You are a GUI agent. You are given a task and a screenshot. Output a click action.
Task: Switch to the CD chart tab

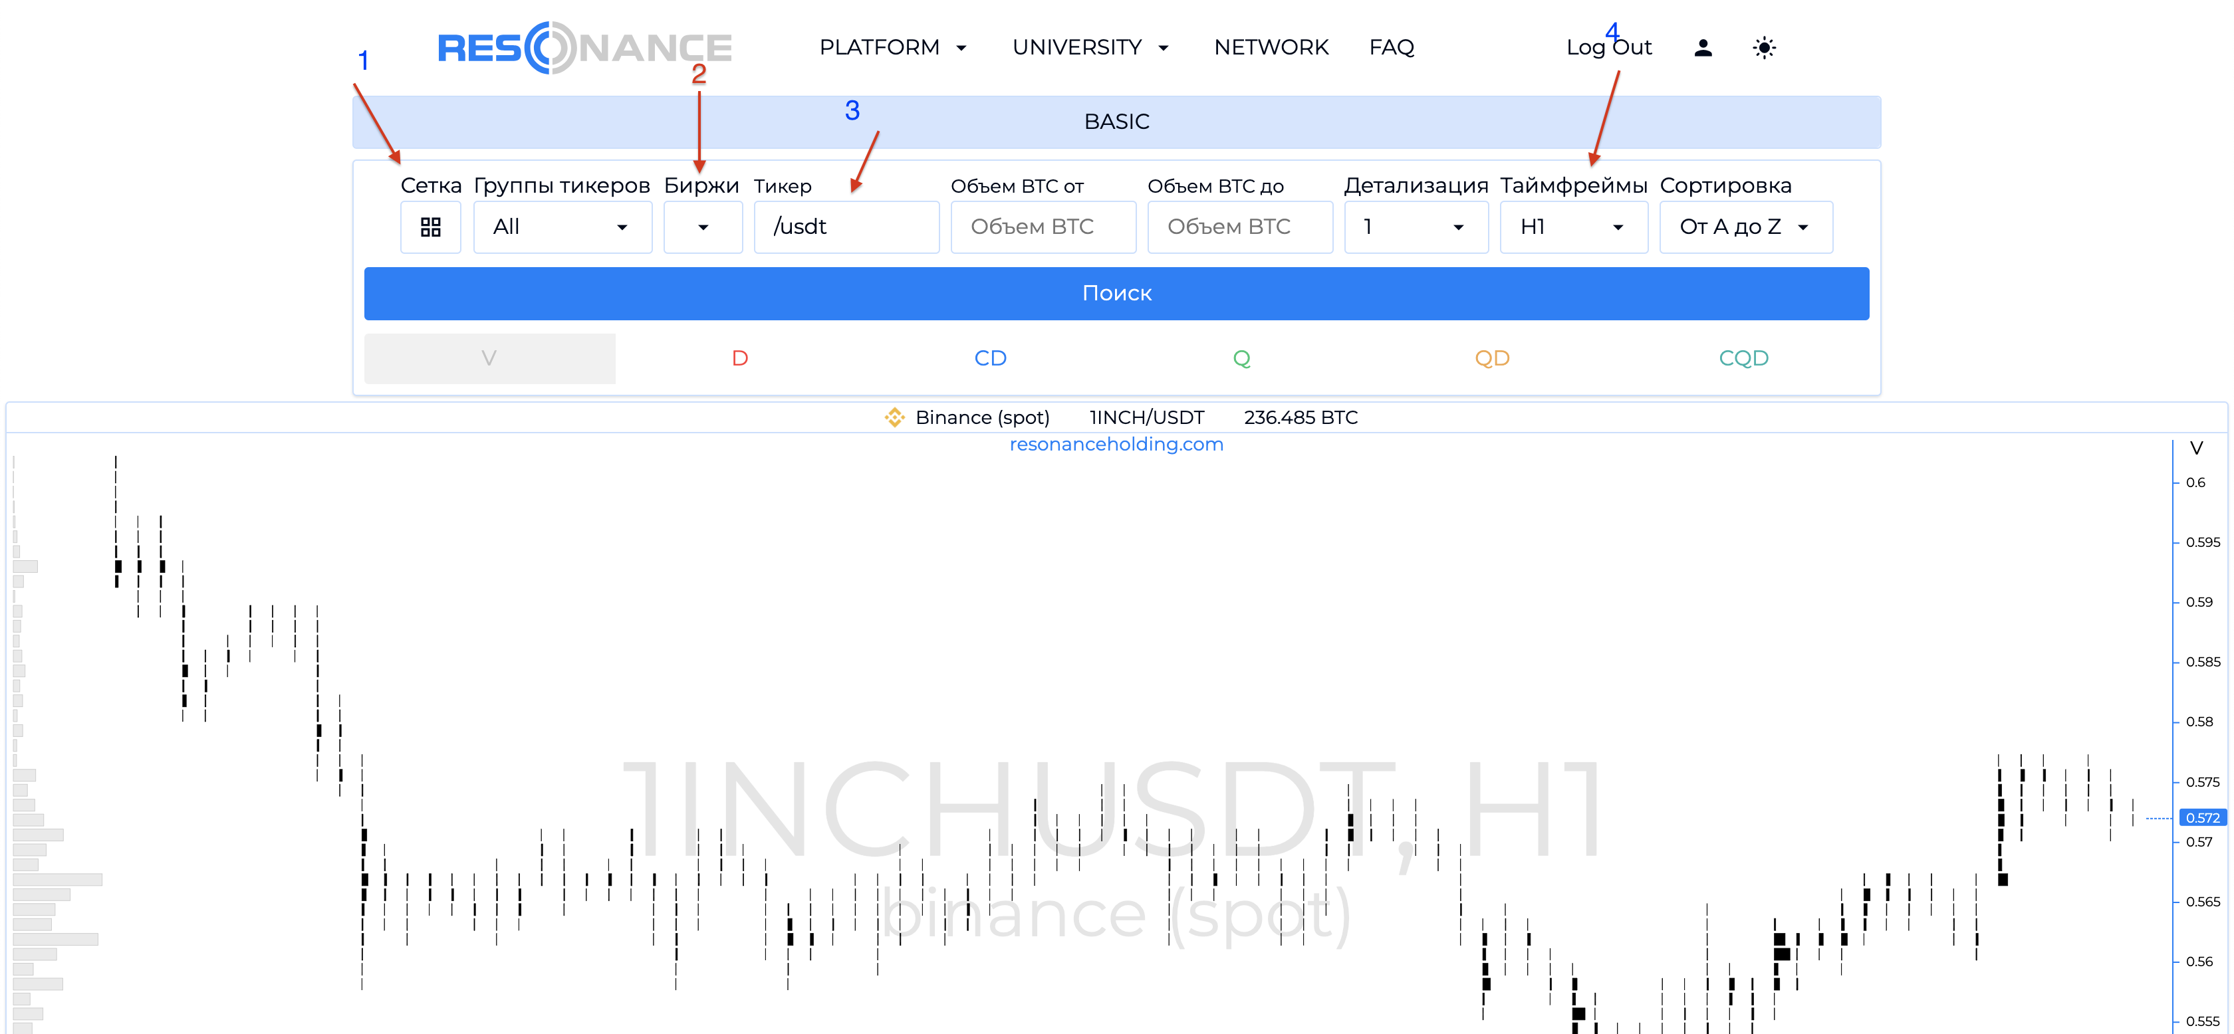tap(991, 359)
